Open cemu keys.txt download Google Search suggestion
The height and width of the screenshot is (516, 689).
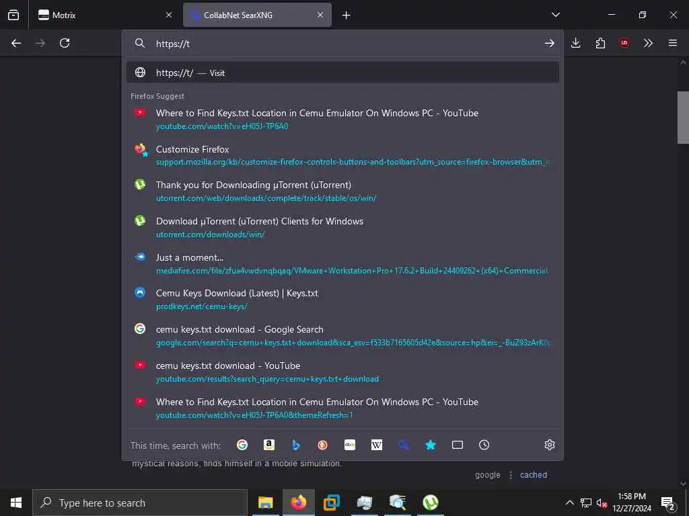point(342,336)
